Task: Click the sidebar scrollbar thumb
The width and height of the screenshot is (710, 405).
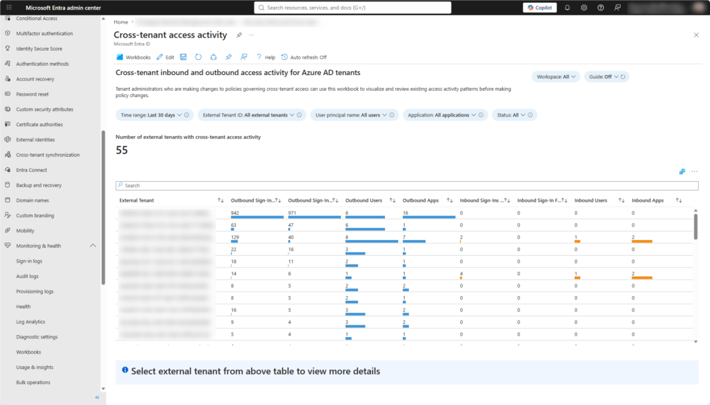Action: (103, 207)
